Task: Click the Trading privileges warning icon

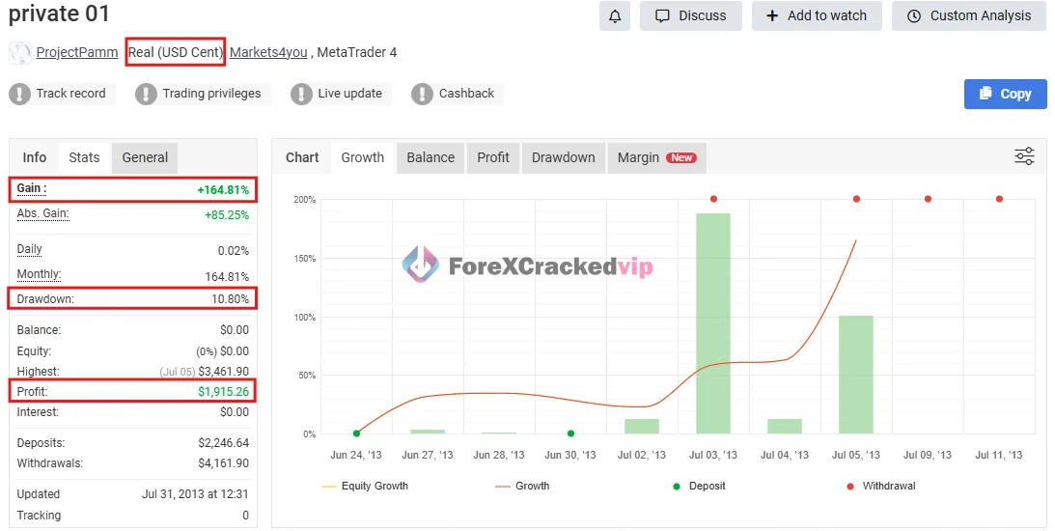Action: [146, 94]
